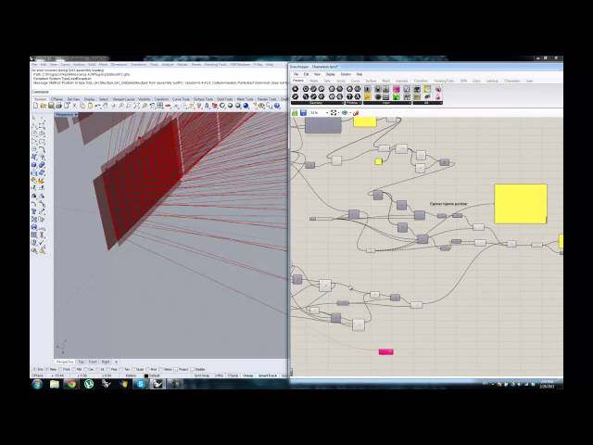Screen dimensions: 593x445
Task: Click the black Default layer color swatch
Action: tap(146, 375)
